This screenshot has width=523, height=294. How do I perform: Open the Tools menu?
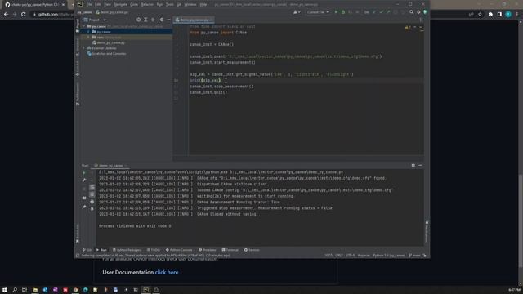170,4
